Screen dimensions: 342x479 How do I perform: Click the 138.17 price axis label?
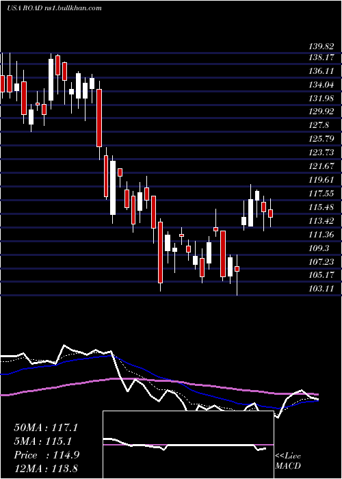321,57
